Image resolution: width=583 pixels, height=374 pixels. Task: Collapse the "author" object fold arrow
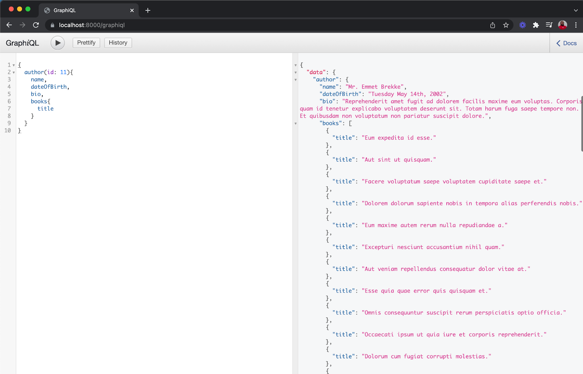point(296,80)
